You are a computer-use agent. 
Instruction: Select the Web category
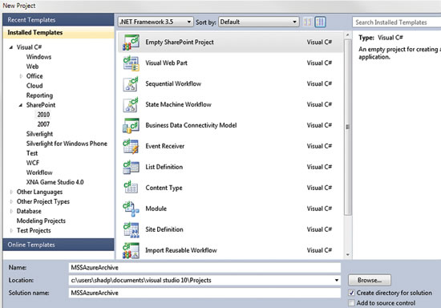(32, 67)
